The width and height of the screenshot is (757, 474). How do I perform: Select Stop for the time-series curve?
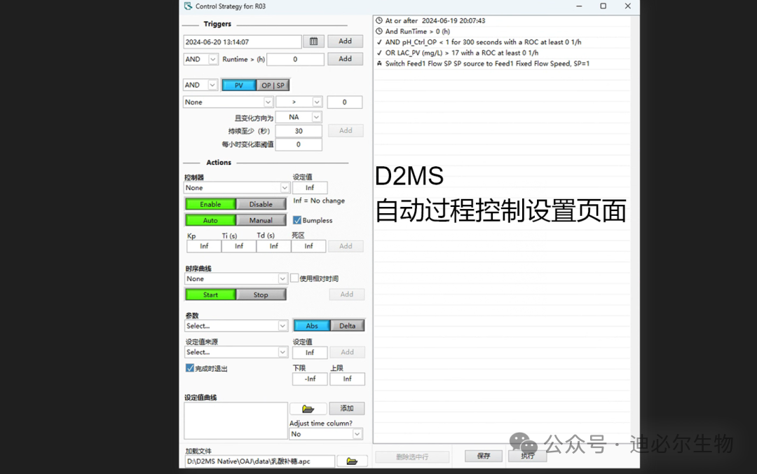tap(261, 294)
